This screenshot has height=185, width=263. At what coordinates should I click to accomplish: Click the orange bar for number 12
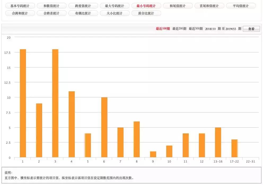(x=202, y=145)
